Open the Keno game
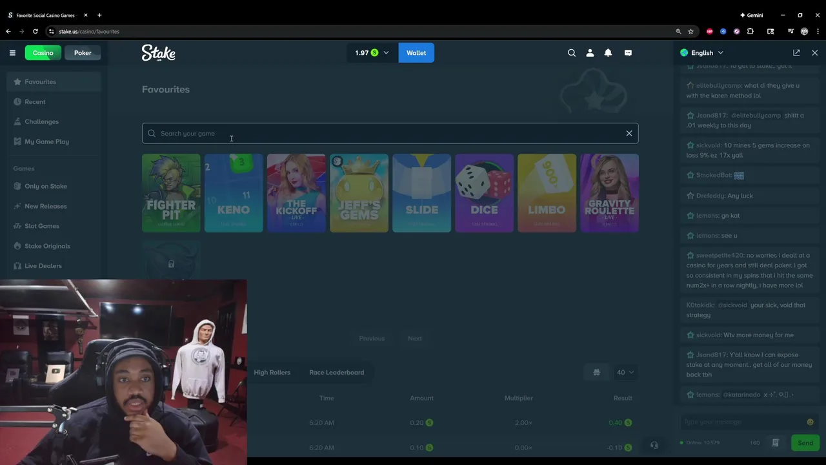 [x=234, y=192]
